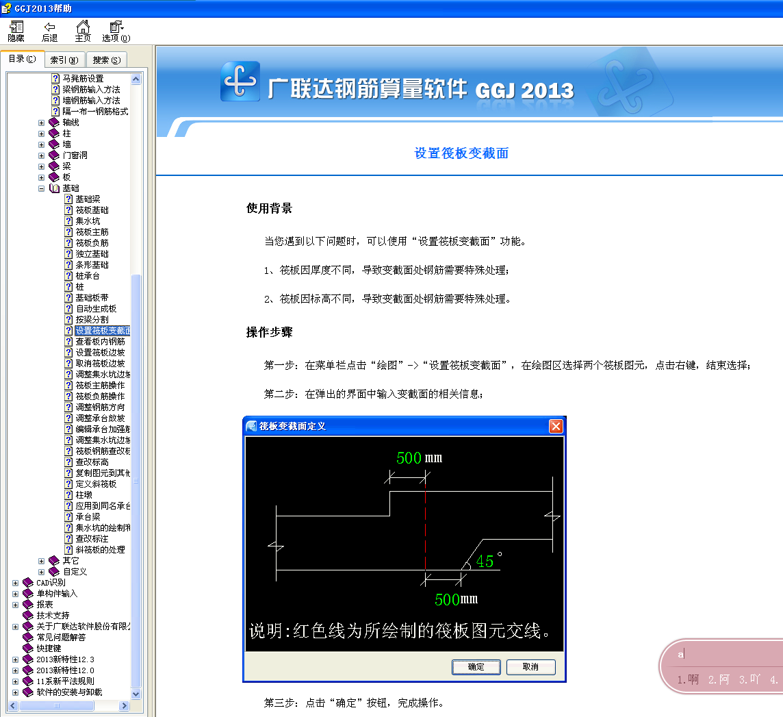
Task: Click the vertical scrollbar thumb in tree
Action: coord(136,481)
